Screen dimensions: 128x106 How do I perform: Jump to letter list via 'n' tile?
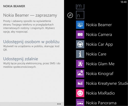click(80, 15)
